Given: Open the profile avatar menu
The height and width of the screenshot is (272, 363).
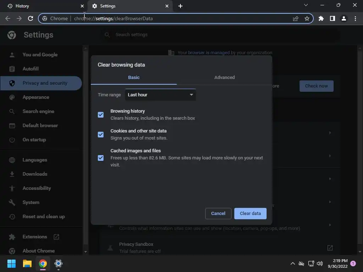Looking at the screenshot, I should 344,18.
